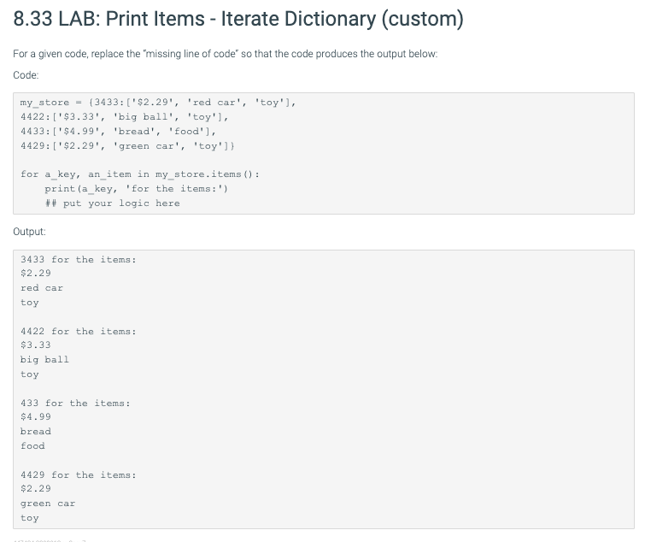Click the lab title heading '8.33 LAB: Print Items'
This screenshot has width=645, height=542.
tap(238, 19)
